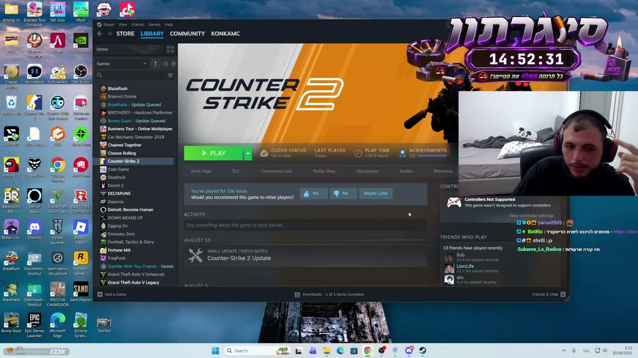Open Chrome from the taskbar
This screenshot has width=638, height=358.
tap(367, 351)
